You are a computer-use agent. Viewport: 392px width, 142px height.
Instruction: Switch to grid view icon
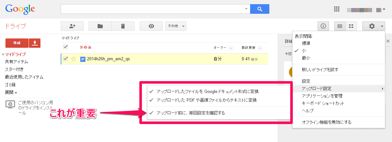click(x=351, y=26)
